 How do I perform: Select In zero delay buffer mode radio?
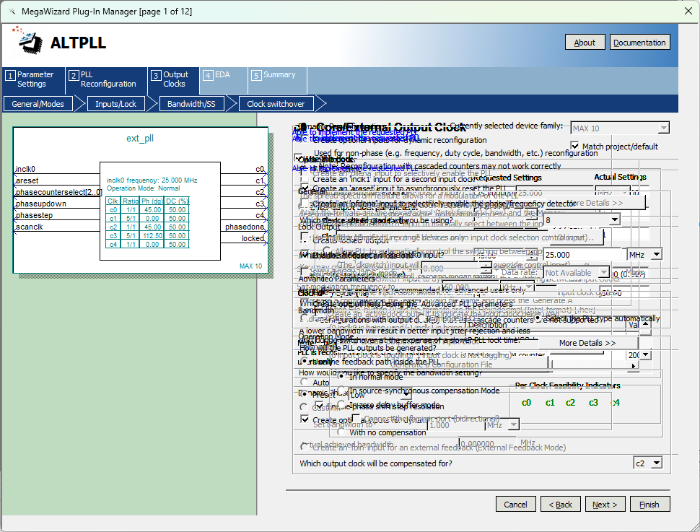pyautogui.click(x=341, y=405)
